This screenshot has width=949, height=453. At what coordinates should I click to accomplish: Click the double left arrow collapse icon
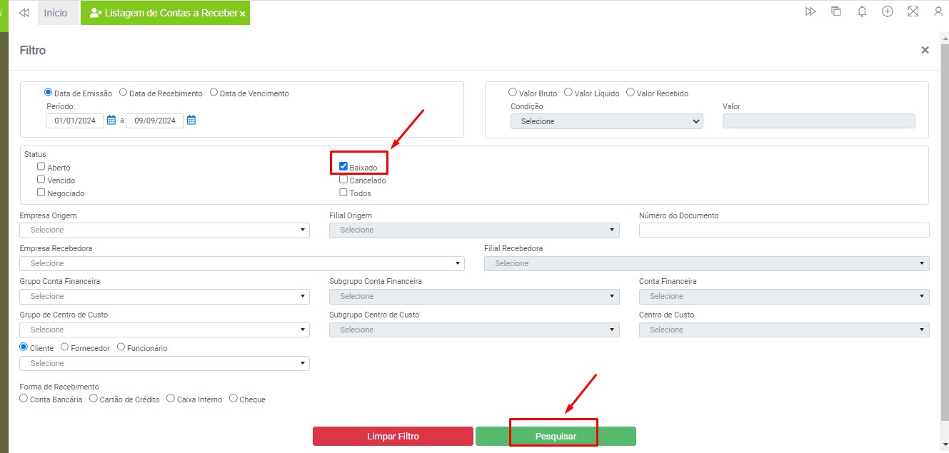(24, 13)
